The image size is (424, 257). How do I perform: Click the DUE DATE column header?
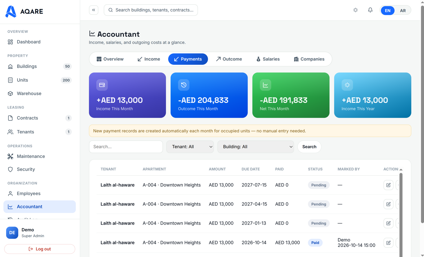click(251, 169)
